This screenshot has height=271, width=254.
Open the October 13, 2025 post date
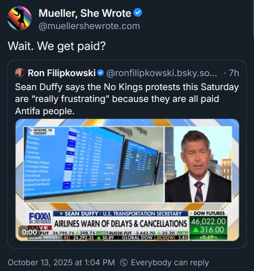point(61,262)
